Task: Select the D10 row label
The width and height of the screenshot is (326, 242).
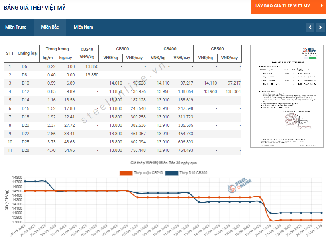Action: 26,83
